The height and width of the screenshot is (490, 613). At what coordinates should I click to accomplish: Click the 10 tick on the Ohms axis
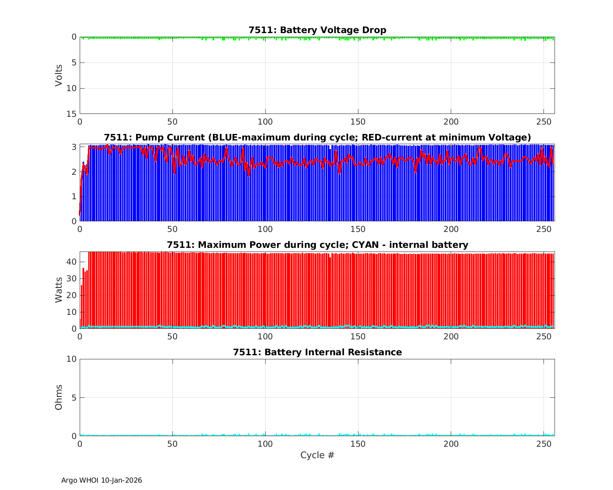click(x=72, y=359)
